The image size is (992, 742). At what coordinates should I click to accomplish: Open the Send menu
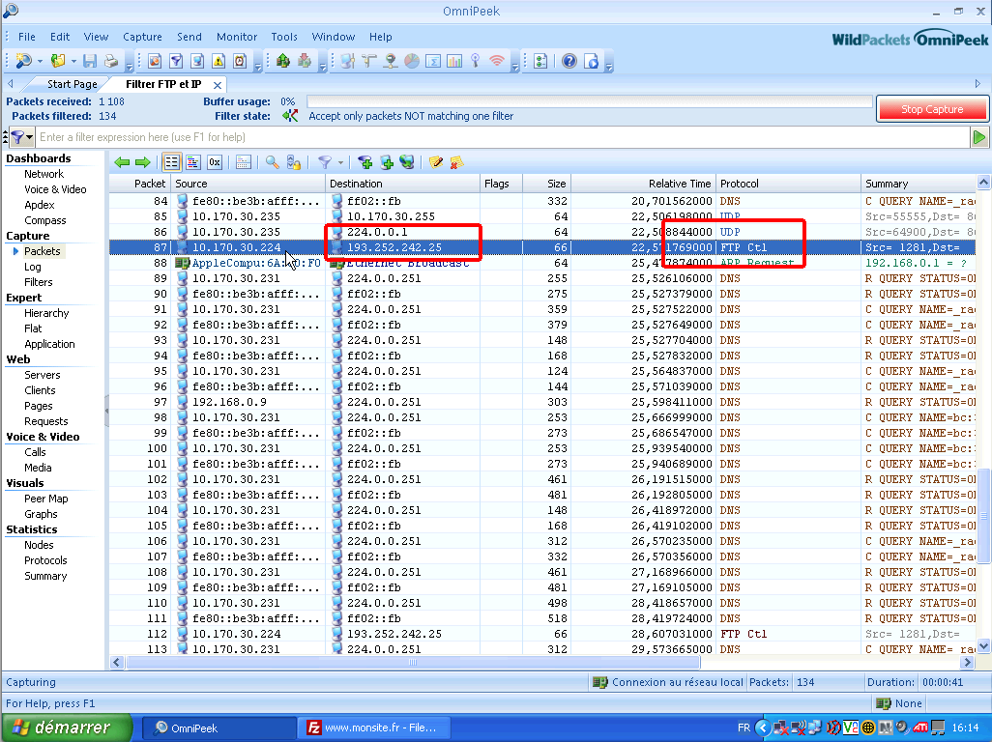[x=190, y=37]
